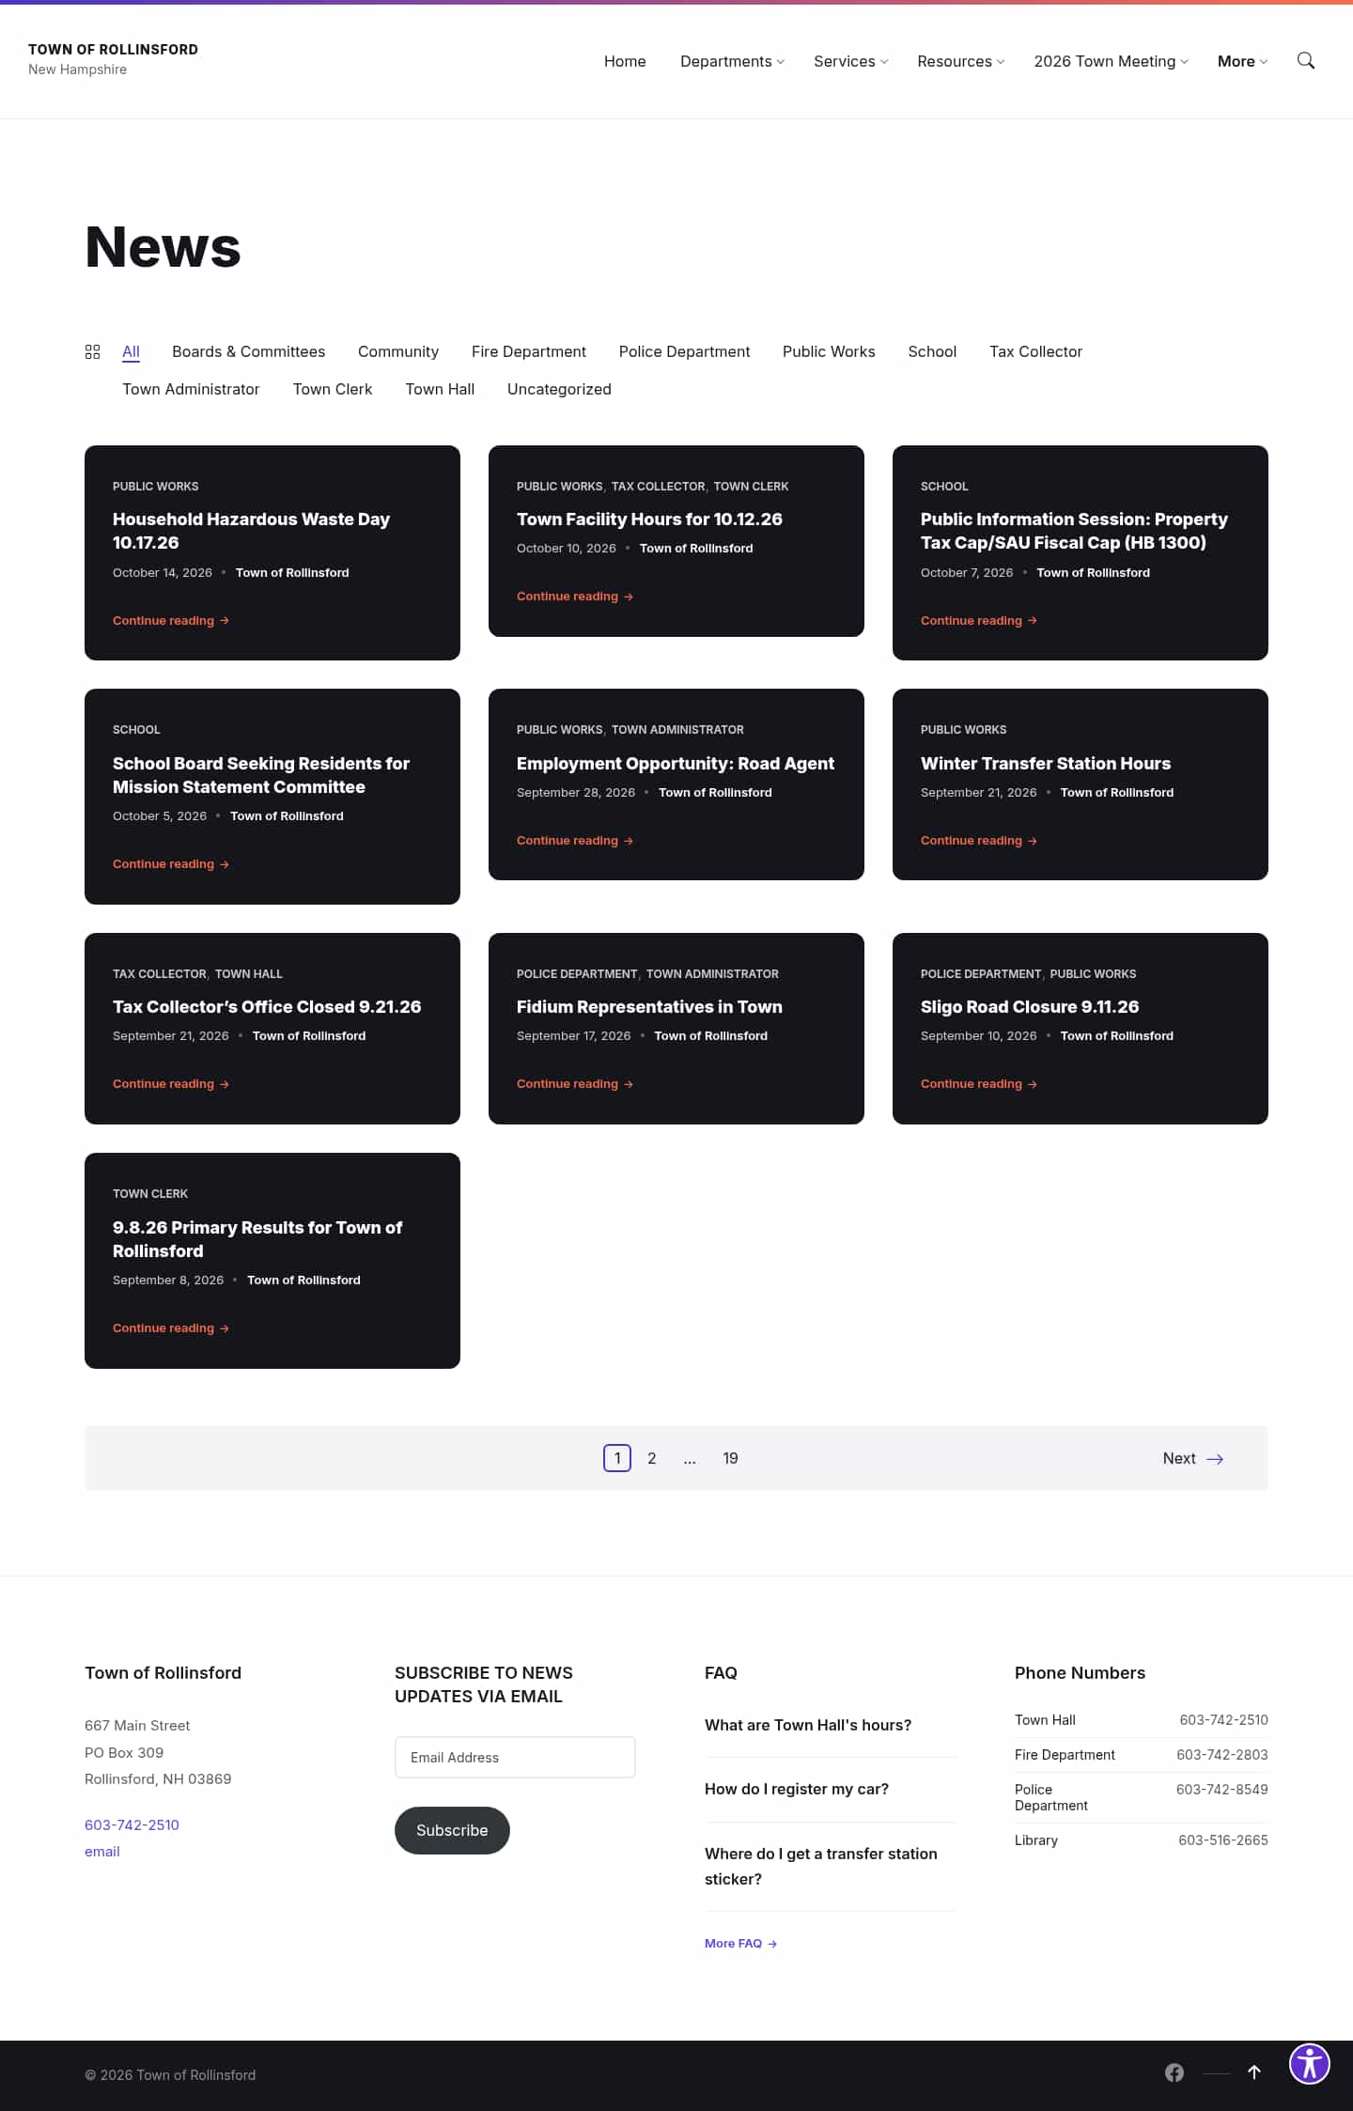Open Household Hazardous Waste Day article title

tap(251, 531)
